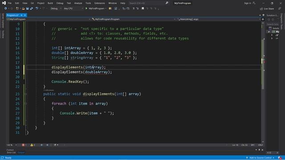285x160 pixels.
Task: Open the Build menu
Action: [x=50, y=3]
